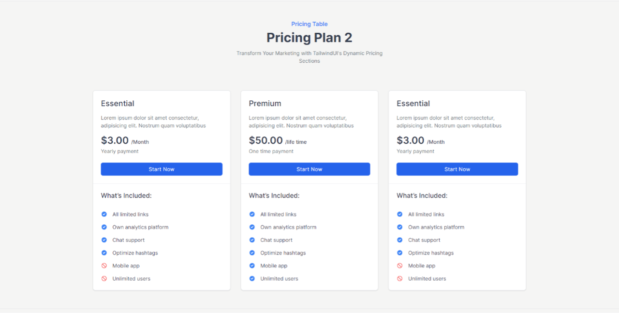Click the blue "Pricing Table" label
The height and width of the screenshot is (313, 619).
309,24
